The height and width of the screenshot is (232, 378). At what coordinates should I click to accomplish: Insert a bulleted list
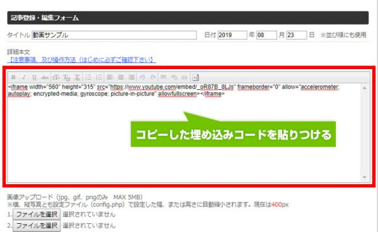[88, 77]
